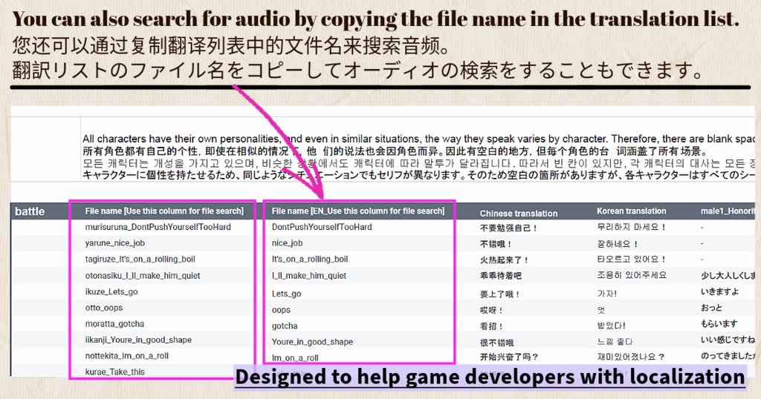The width and height of the screenshot is (761, 399).
Task: Select Chinese cell '看招！'
Action: [x=492, y=326]
